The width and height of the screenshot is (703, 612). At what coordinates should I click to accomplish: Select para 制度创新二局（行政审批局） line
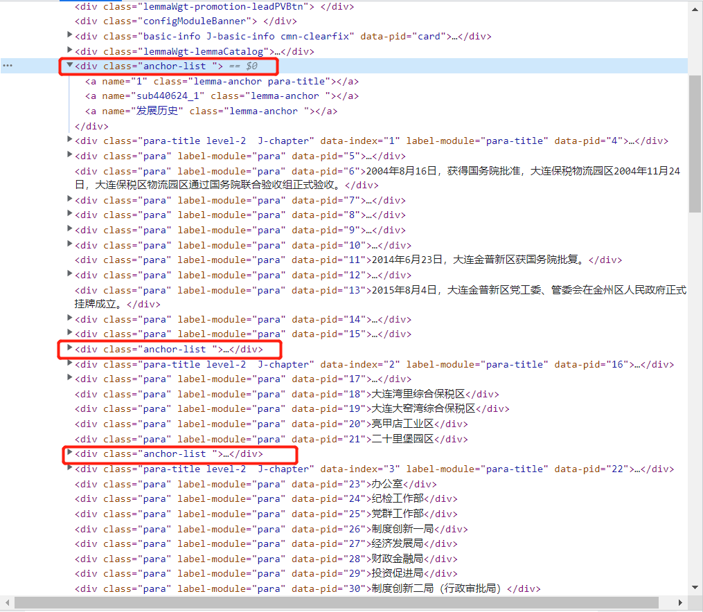click(308, 588)
